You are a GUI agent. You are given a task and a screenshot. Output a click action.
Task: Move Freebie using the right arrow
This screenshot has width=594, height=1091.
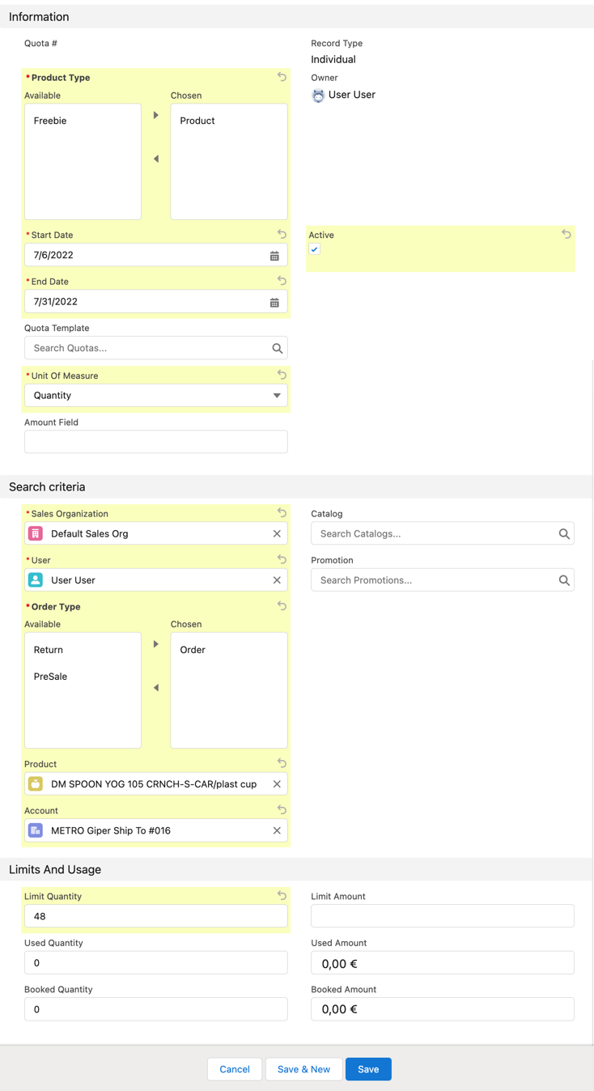click(x=155, y=114)
